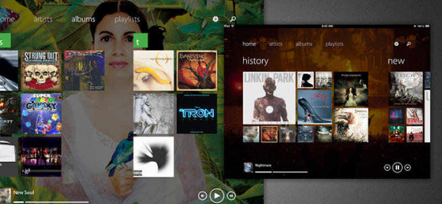The width and height of the screenshot is (442, 204).
Task: Switch to playlists tab in large player
Action: click(x=127, y=19)
